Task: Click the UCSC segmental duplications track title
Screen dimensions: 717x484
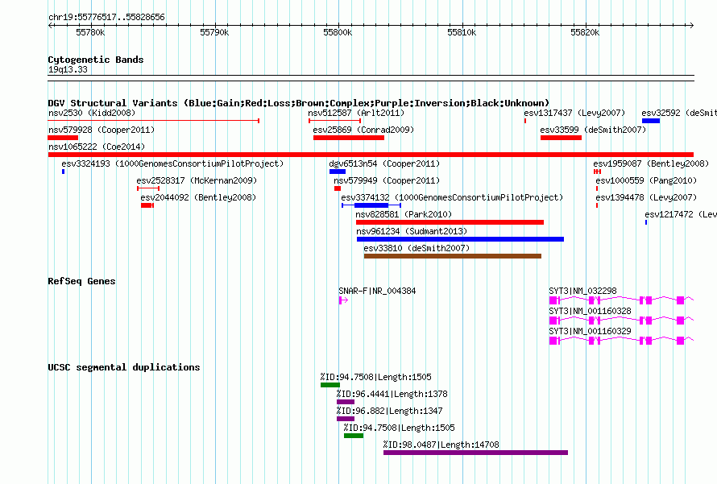Action: coord(124,367)
